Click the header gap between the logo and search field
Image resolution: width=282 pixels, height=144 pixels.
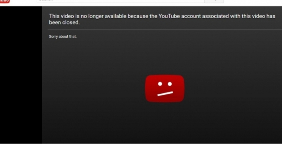coord(23,1)
